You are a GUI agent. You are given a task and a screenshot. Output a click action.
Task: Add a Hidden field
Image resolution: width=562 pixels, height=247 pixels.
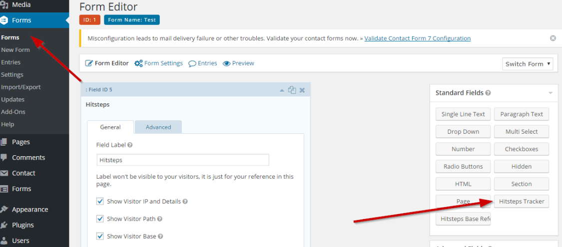[522, 167]
